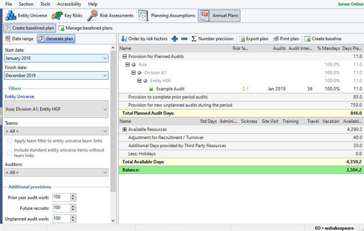Decrease Future recruits value
The height and width of the screenshot is (231, 364).
tap(73, 210)
